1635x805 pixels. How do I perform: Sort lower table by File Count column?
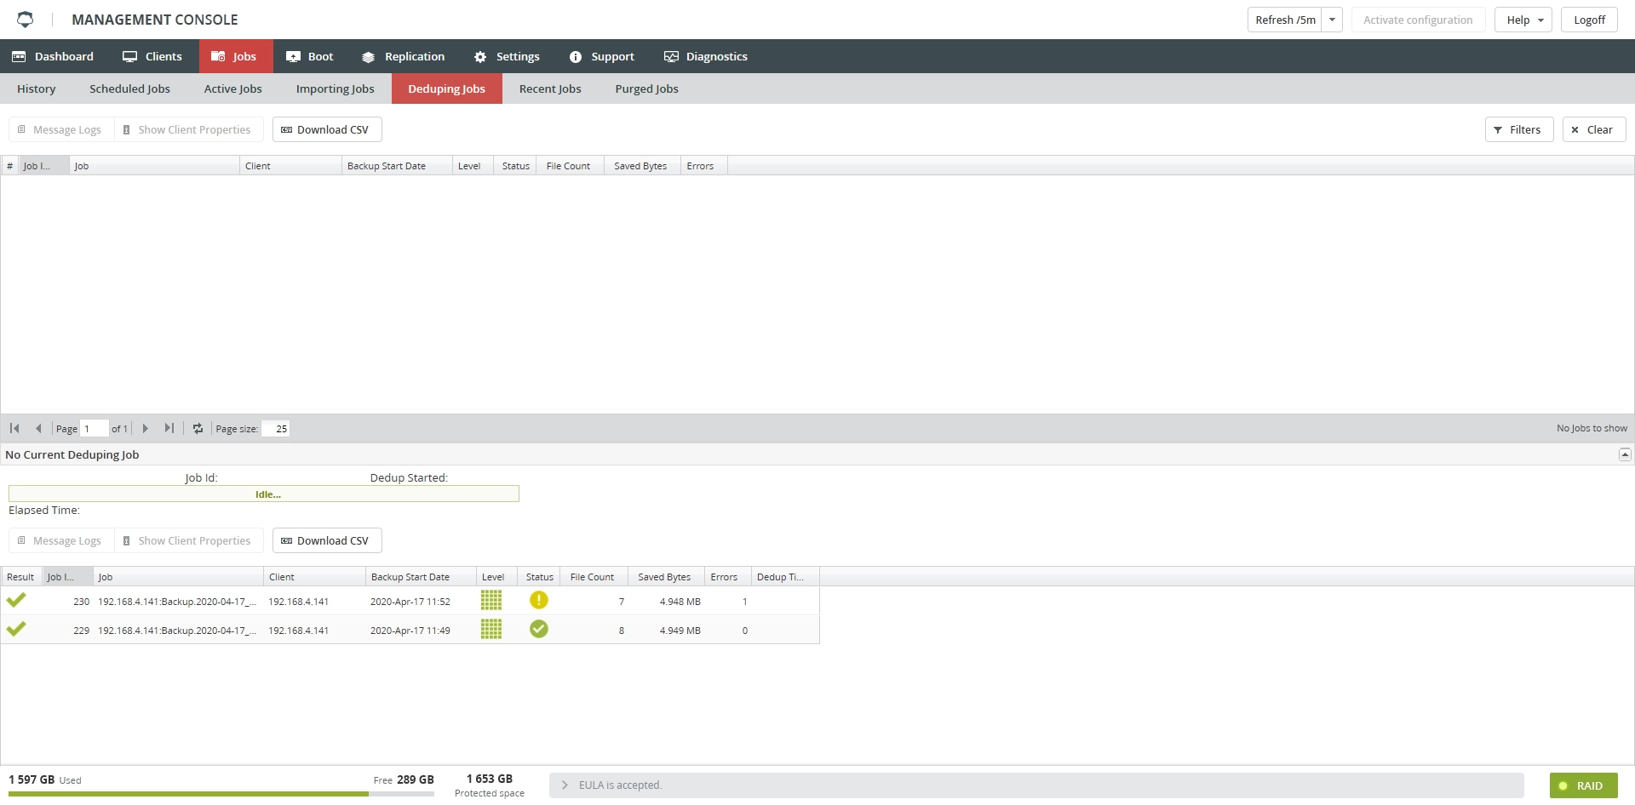(x=594, y=577)
